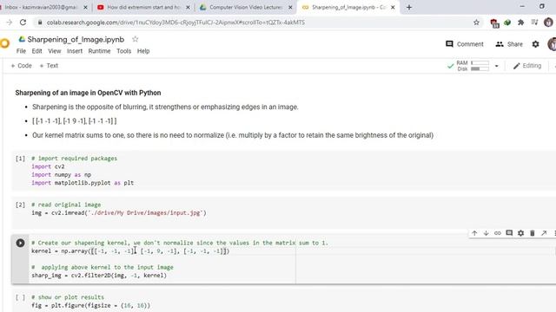The height and width of the screenshot is (312, 556).
Task: Mirror cell in tab icon
Action: (544, 233)
